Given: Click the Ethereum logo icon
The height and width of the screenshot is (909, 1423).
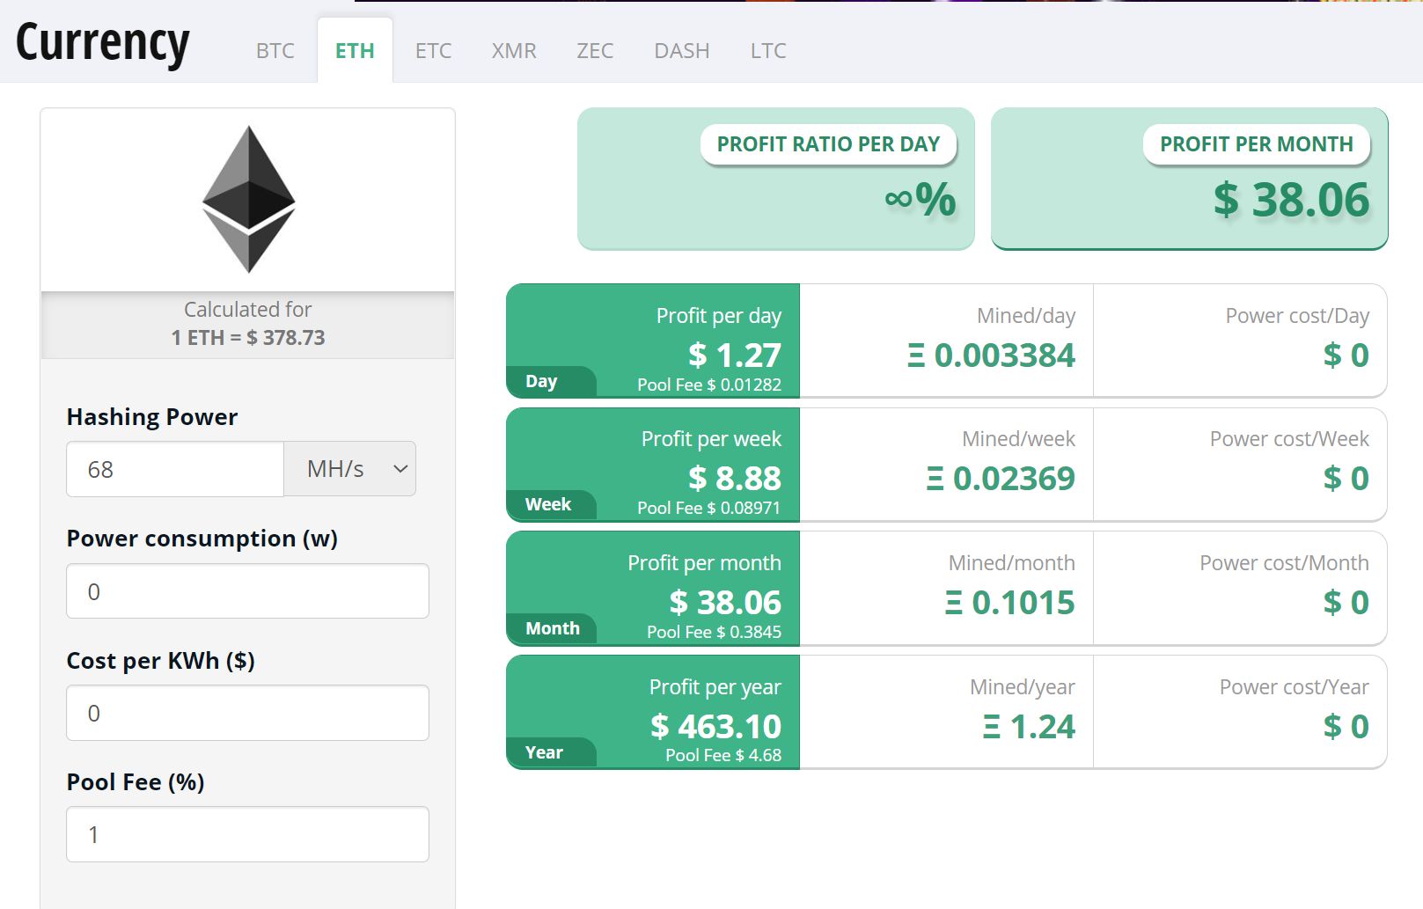Looking at the screenshot, I should click(248, 198).
